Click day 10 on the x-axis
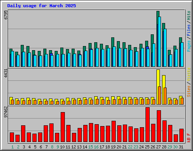Image resolution: width=193 pixels, height=151 pixels. tap(62, 147)
